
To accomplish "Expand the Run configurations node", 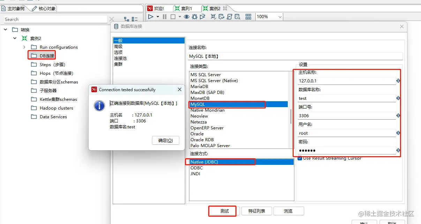I will pyautogui.click(x=24, y=47).
